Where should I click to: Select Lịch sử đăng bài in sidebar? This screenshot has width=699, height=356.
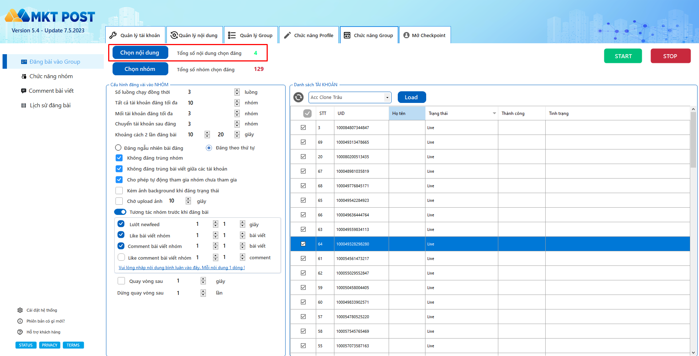[x=50, y=105]
